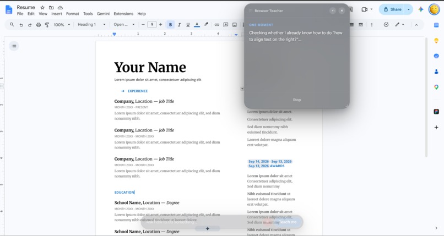Open the Contacts side panel
The image size is (444, 236).
436,72
